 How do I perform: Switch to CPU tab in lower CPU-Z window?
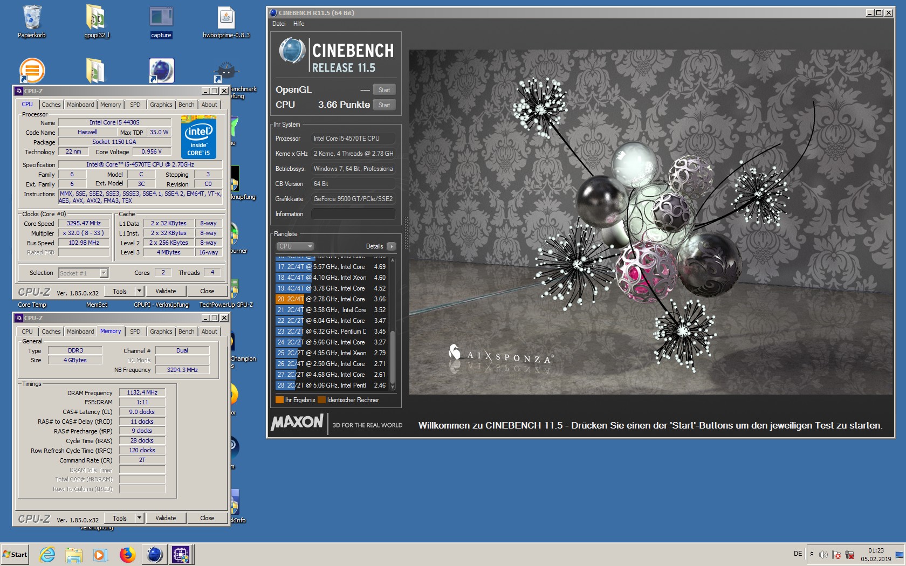[28, 332]
